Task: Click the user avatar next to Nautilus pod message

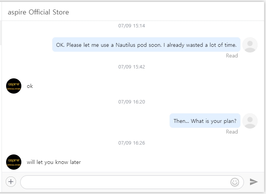Action: pos(250,45)
